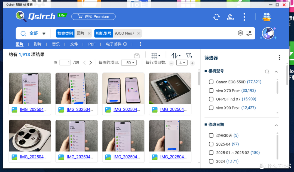The width and height of the screenshot is (294, 172).
Task: Increase items per row with plus button
Action: click(x=192, y=63)
